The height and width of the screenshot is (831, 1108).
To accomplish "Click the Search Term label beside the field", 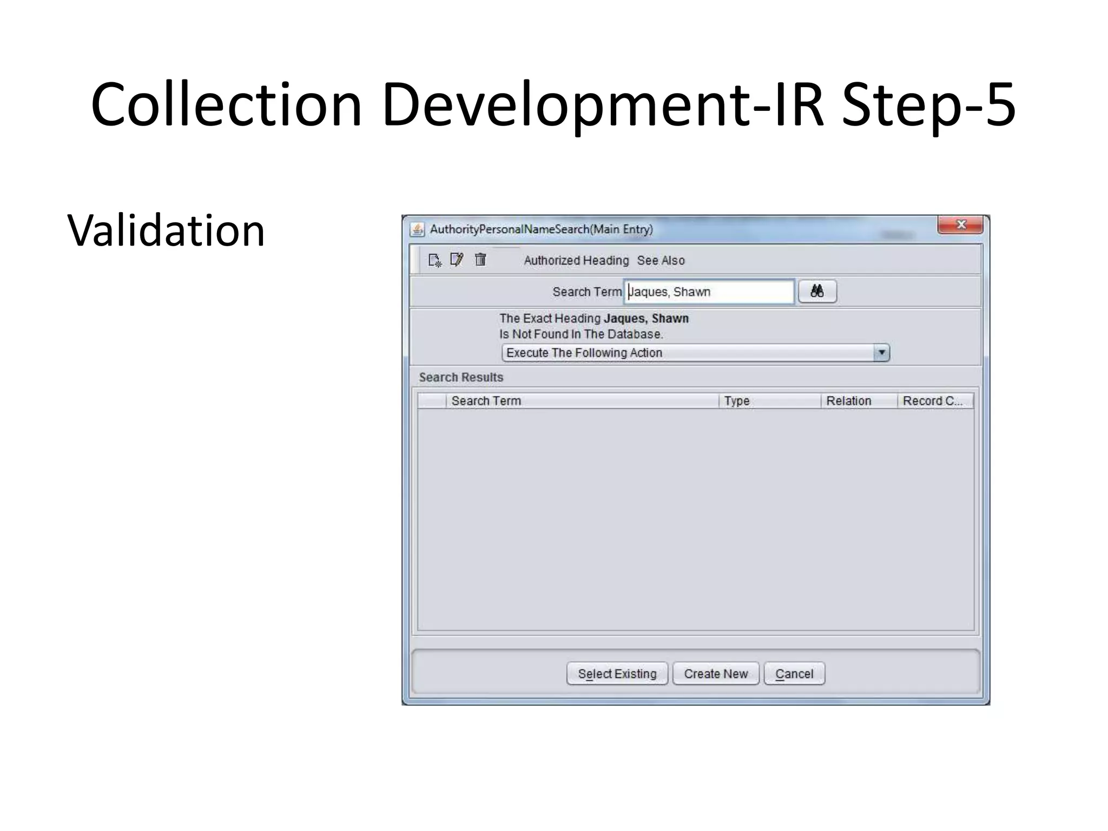I will pos(587,292).
